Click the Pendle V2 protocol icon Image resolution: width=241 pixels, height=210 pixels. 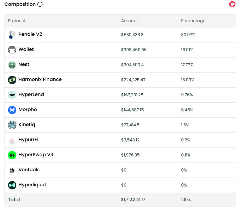[x=12, y=35]
